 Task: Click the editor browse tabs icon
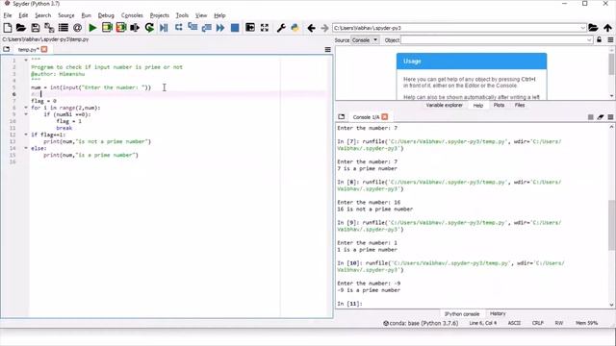tap(7, 49)
